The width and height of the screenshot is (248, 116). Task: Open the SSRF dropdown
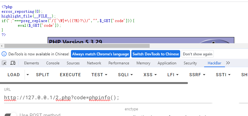pos(197,75)
